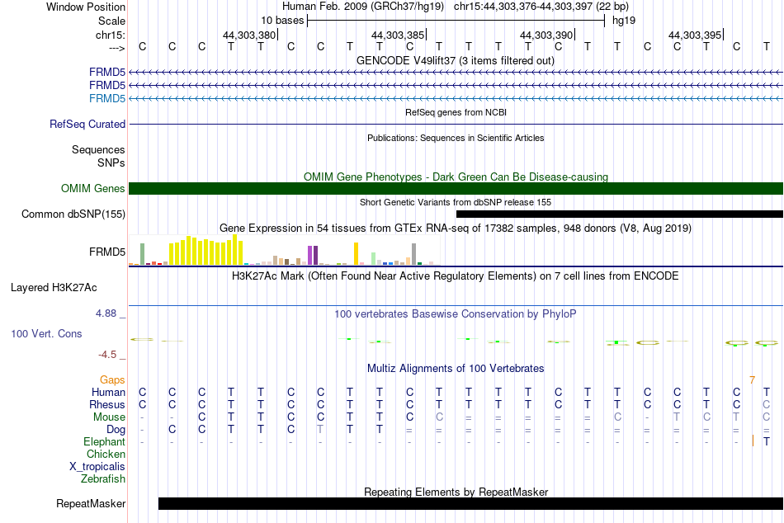
Task: Select the Elephant species alignment label
Action: coord(105,441)
